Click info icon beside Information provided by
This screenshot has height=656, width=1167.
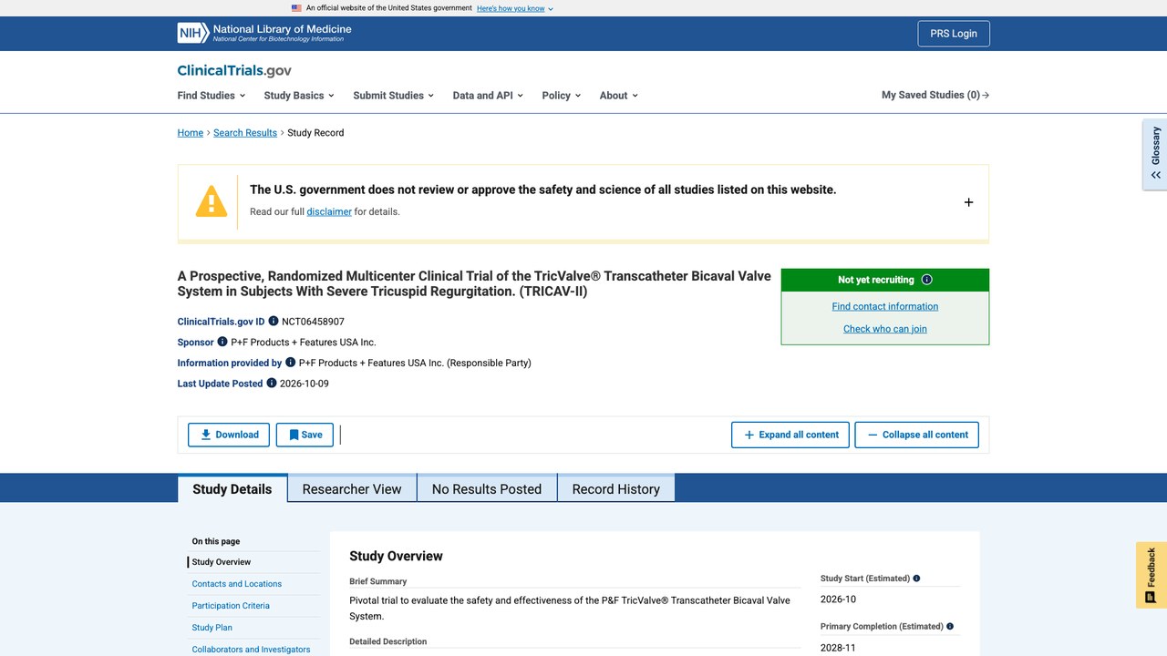[291, 362]
